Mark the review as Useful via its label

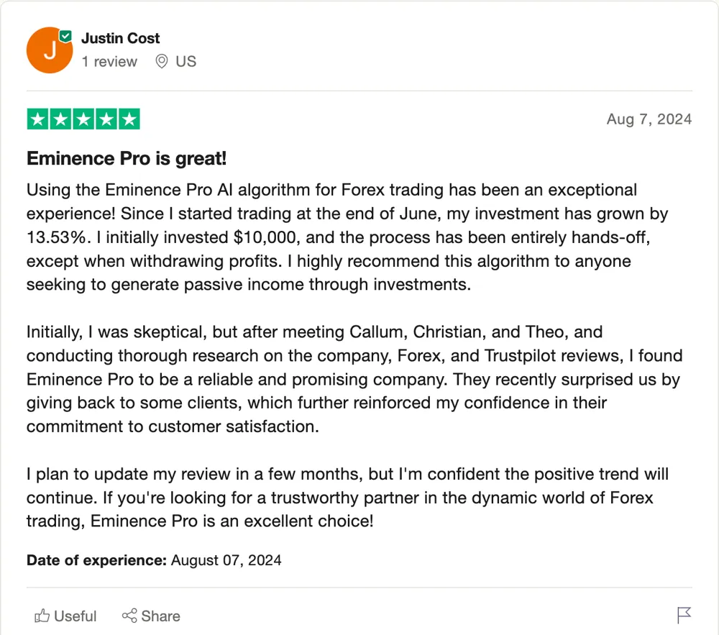[x=75, y=616]
